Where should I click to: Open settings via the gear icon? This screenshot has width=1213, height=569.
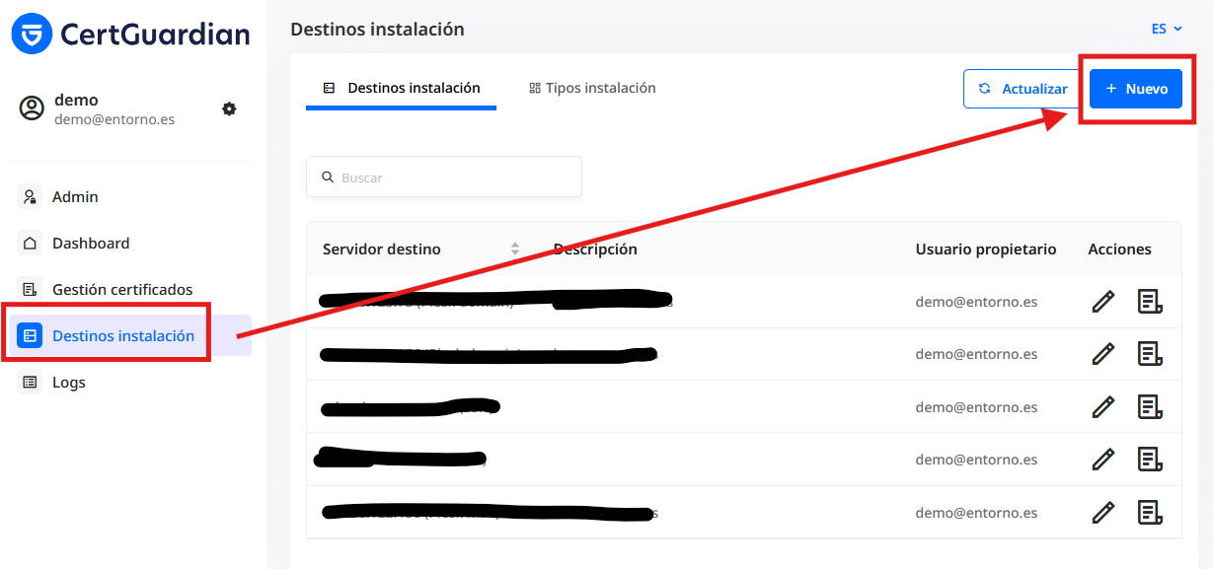pyautogui.click(x=229, y=108)
